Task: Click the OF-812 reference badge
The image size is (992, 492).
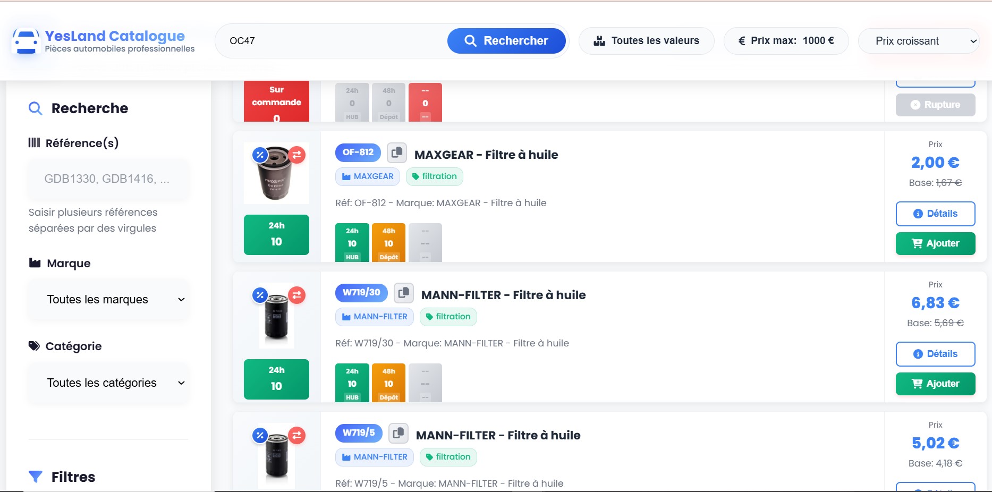Action: tap(358, 152)
